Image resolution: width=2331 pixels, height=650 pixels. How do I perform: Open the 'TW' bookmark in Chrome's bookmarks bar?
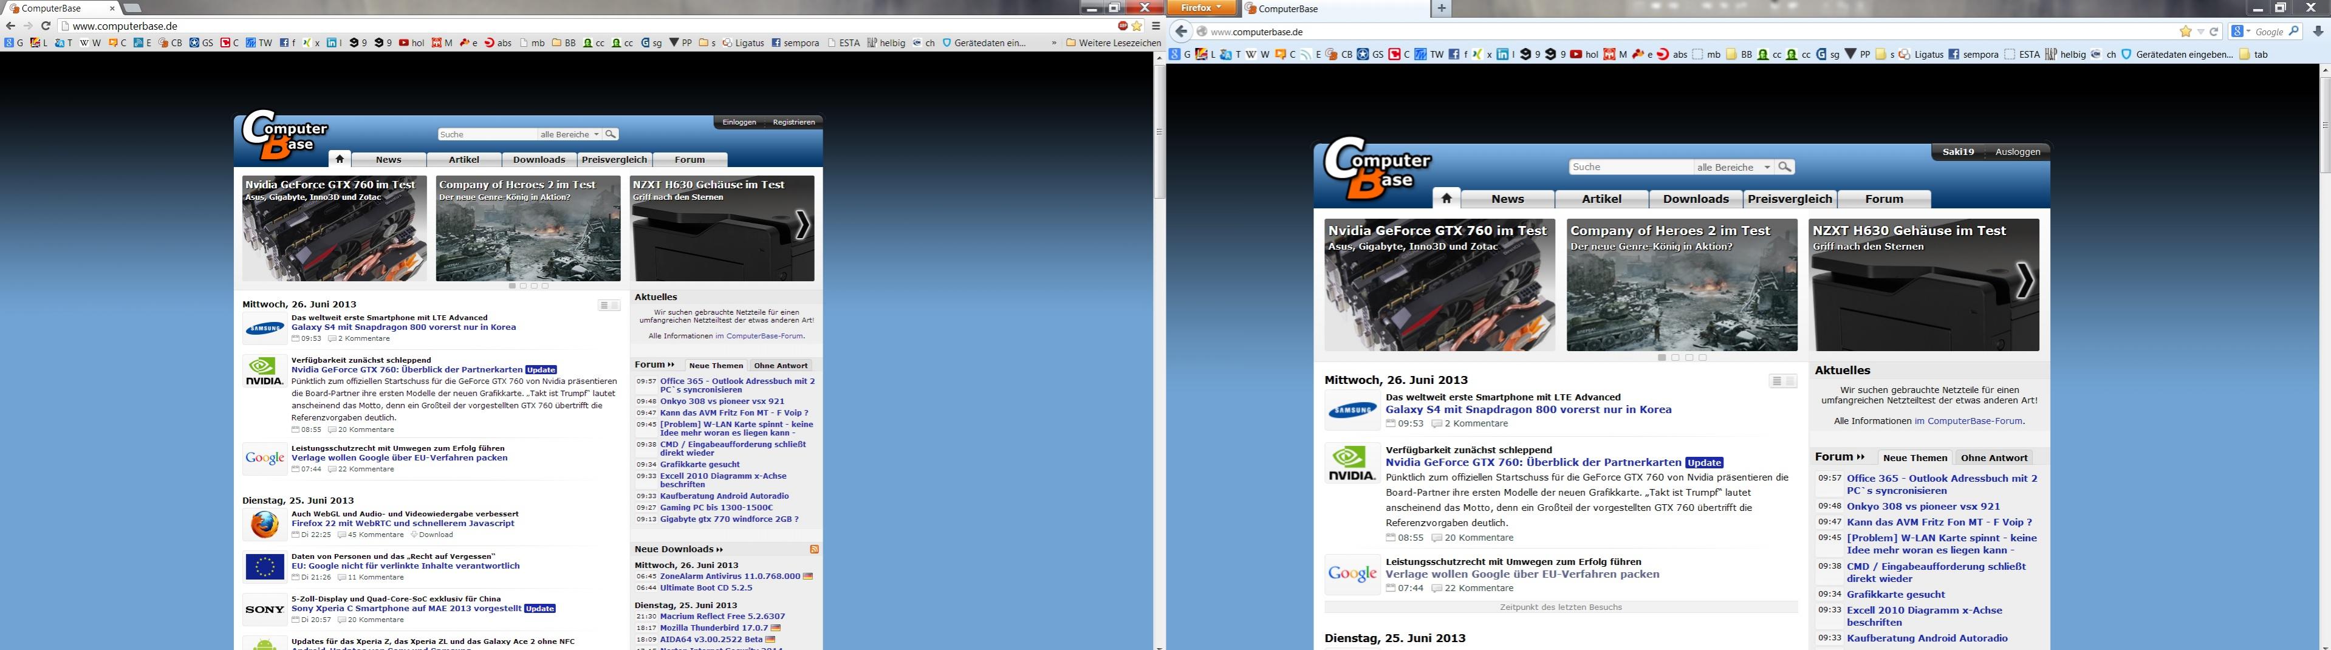pos(259,43)
